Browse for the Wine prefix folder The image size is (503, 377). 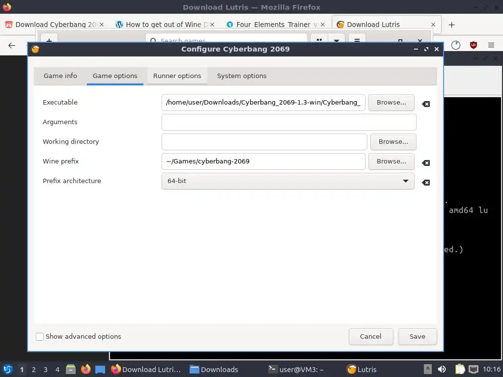tap(391, 161)
